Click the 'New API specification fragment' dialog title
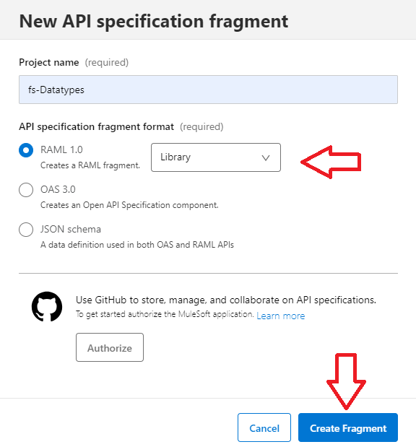Image resolution: width=416 pixels, height=447 pixels. pos(154,22)
